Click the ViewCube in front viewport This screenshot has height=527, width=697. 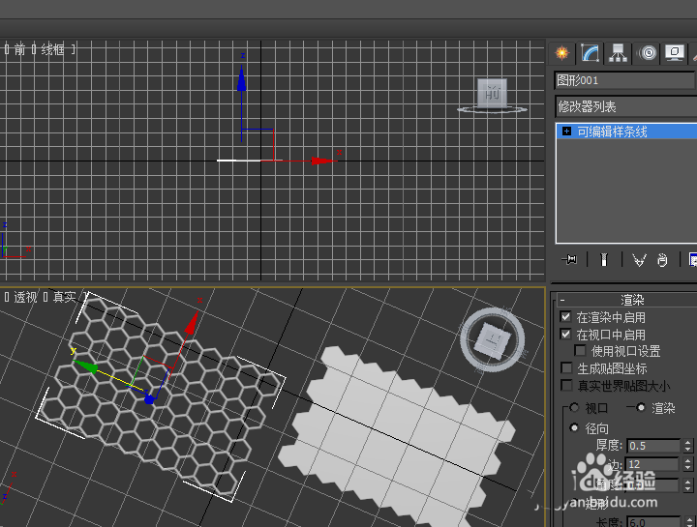[493, 94]
